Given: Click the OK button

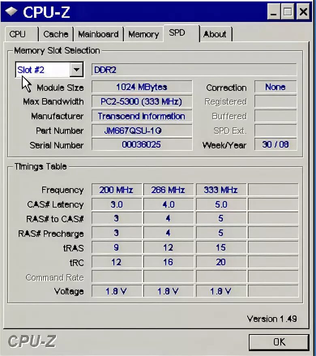Looking at the screenshot, I should (x=279, y=342).
